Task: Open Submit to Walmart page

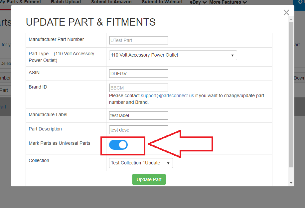Action: (162, 2)
